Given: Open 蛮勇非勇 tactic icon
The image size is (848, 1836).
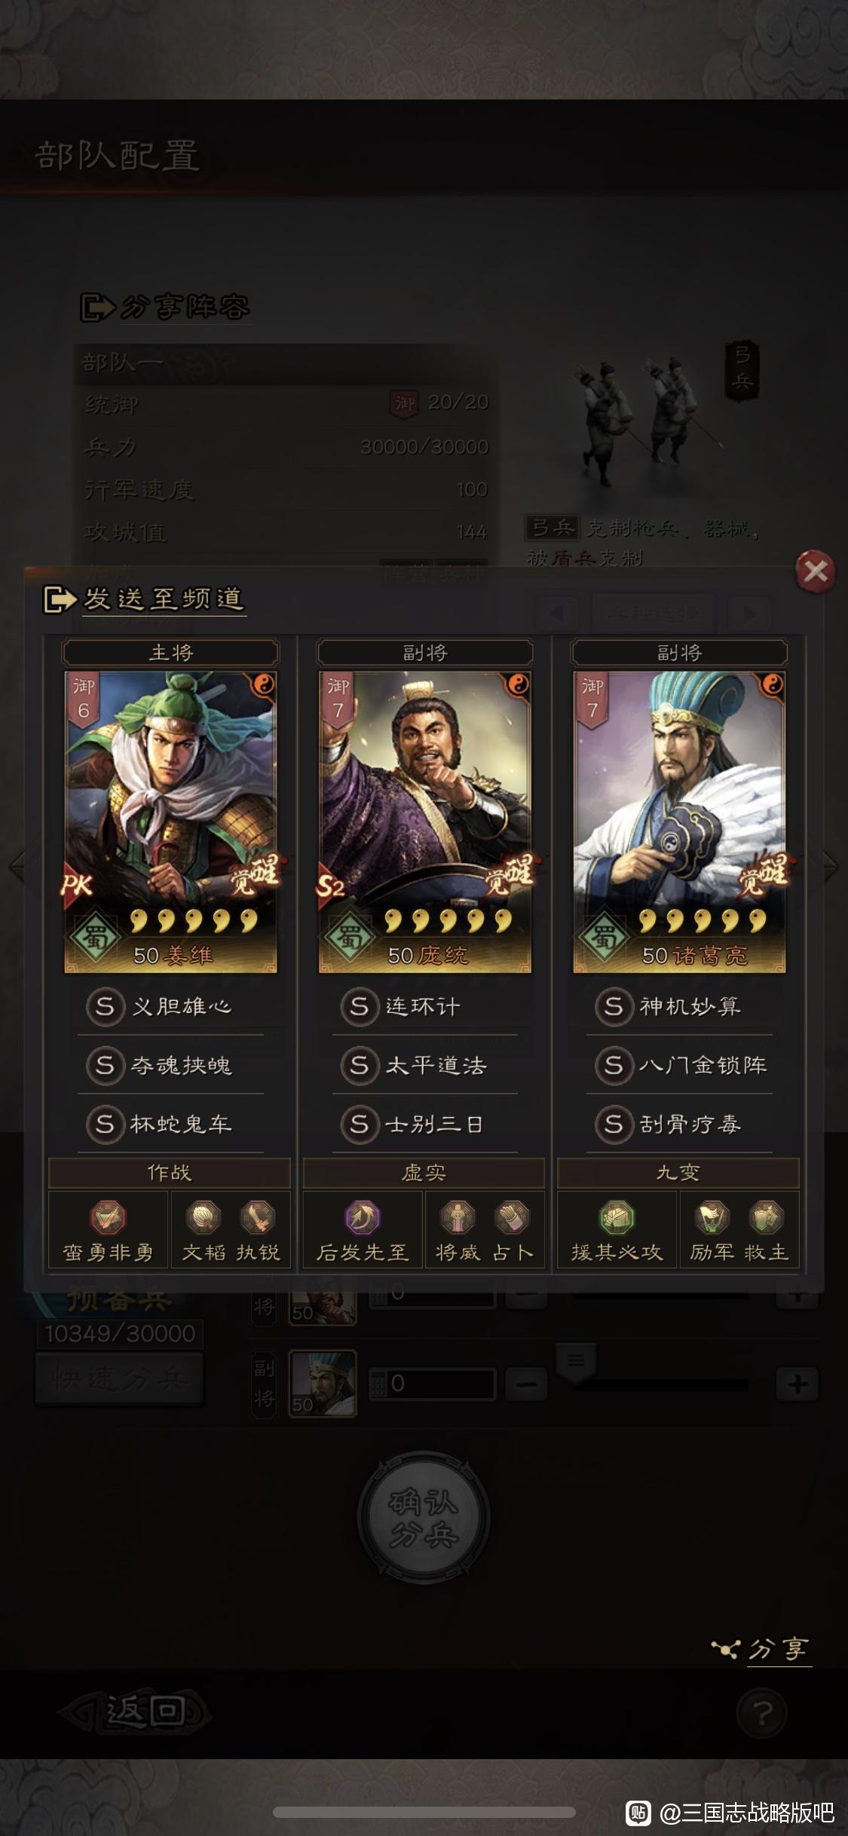Looking at the screenshot, I should 109,1216.
